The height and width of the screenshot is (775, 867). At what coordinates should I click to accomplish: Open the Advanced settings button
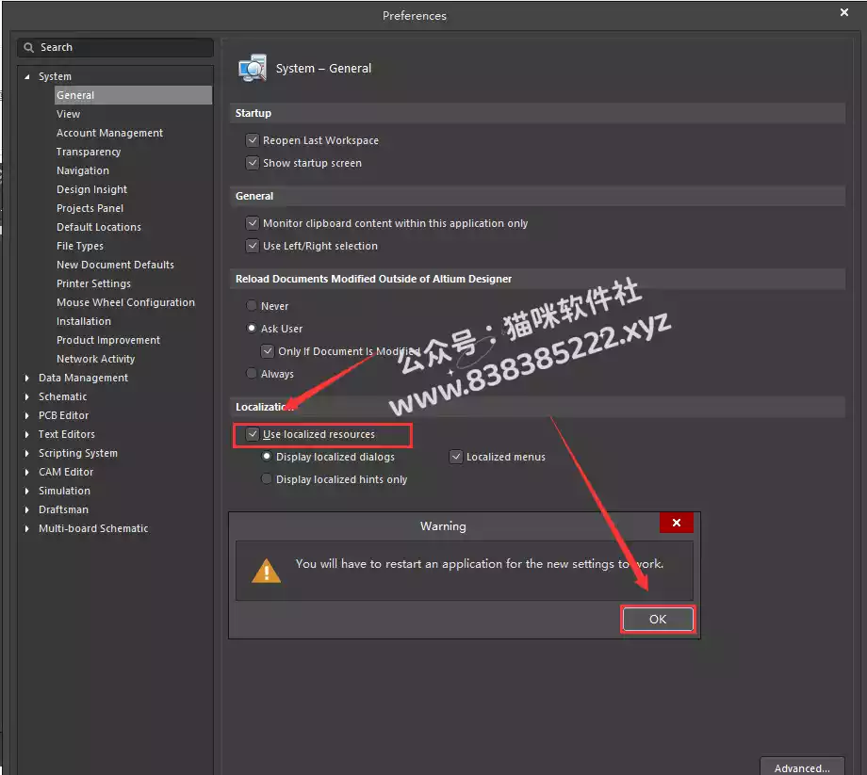pos(802,767)
